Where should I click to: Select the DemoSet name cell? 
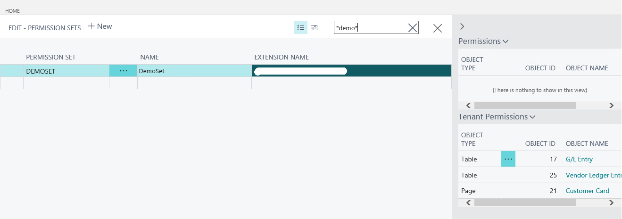click(x=194, y=71)
